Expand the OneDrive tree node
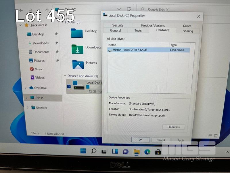The height and width of the screenshot is (173, 230). 26,88
